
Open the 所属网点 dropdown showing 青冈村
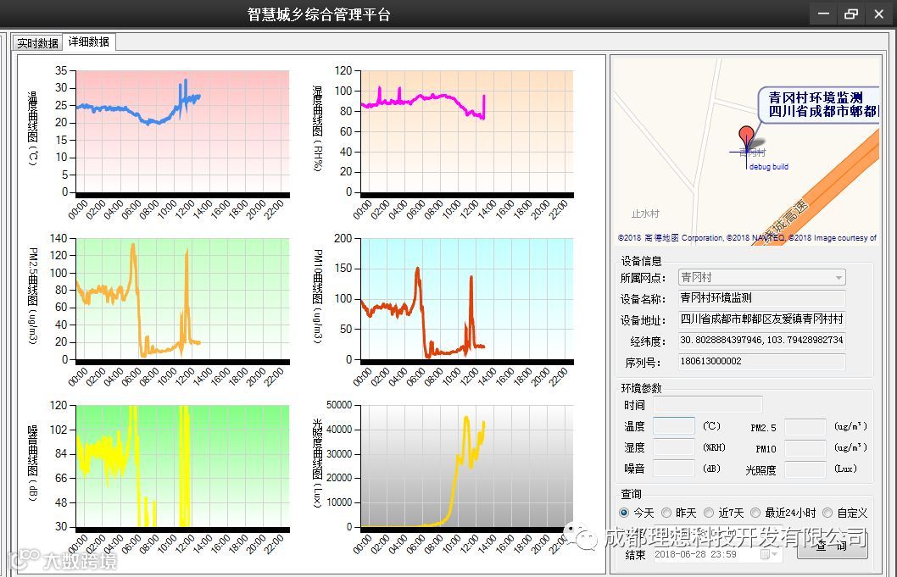click(761, 277)
